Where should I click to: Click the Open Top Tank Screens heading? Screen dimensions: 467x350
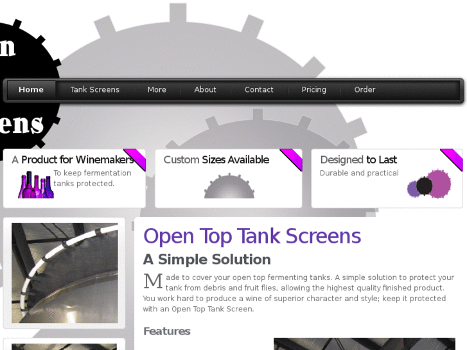(x=252, y=236)
